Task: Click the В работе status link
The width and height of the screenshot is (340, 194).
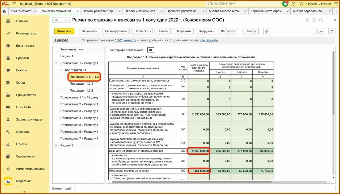Action: pos(61,40)
